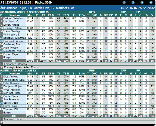Screen dimensions: 156x126
Task: Click the quarter 3 circle icon
Action: pos(142,2)
